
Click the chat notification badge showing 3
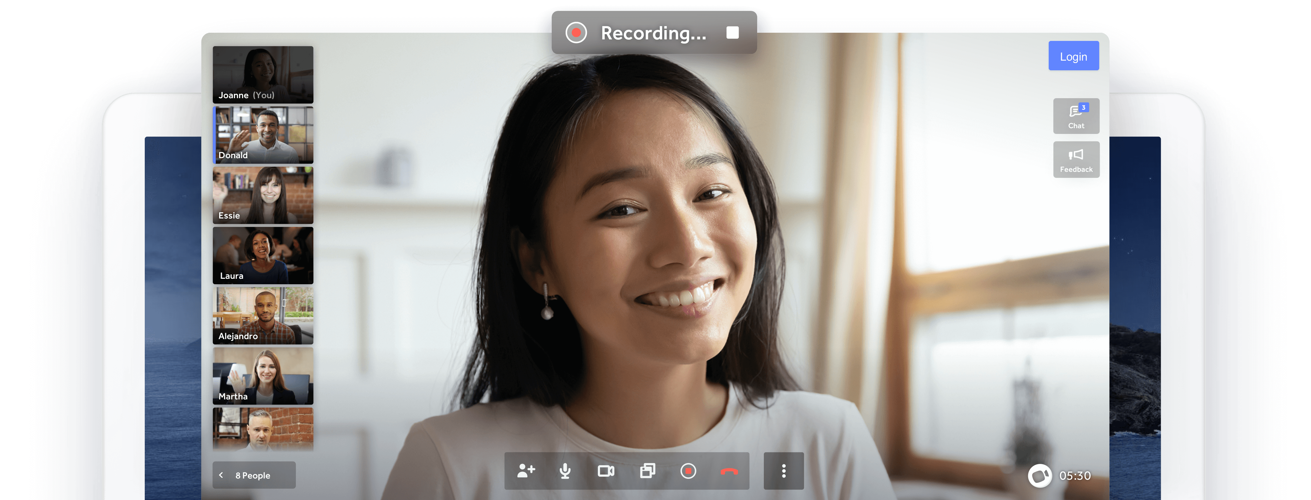(x=1083, y=108)
